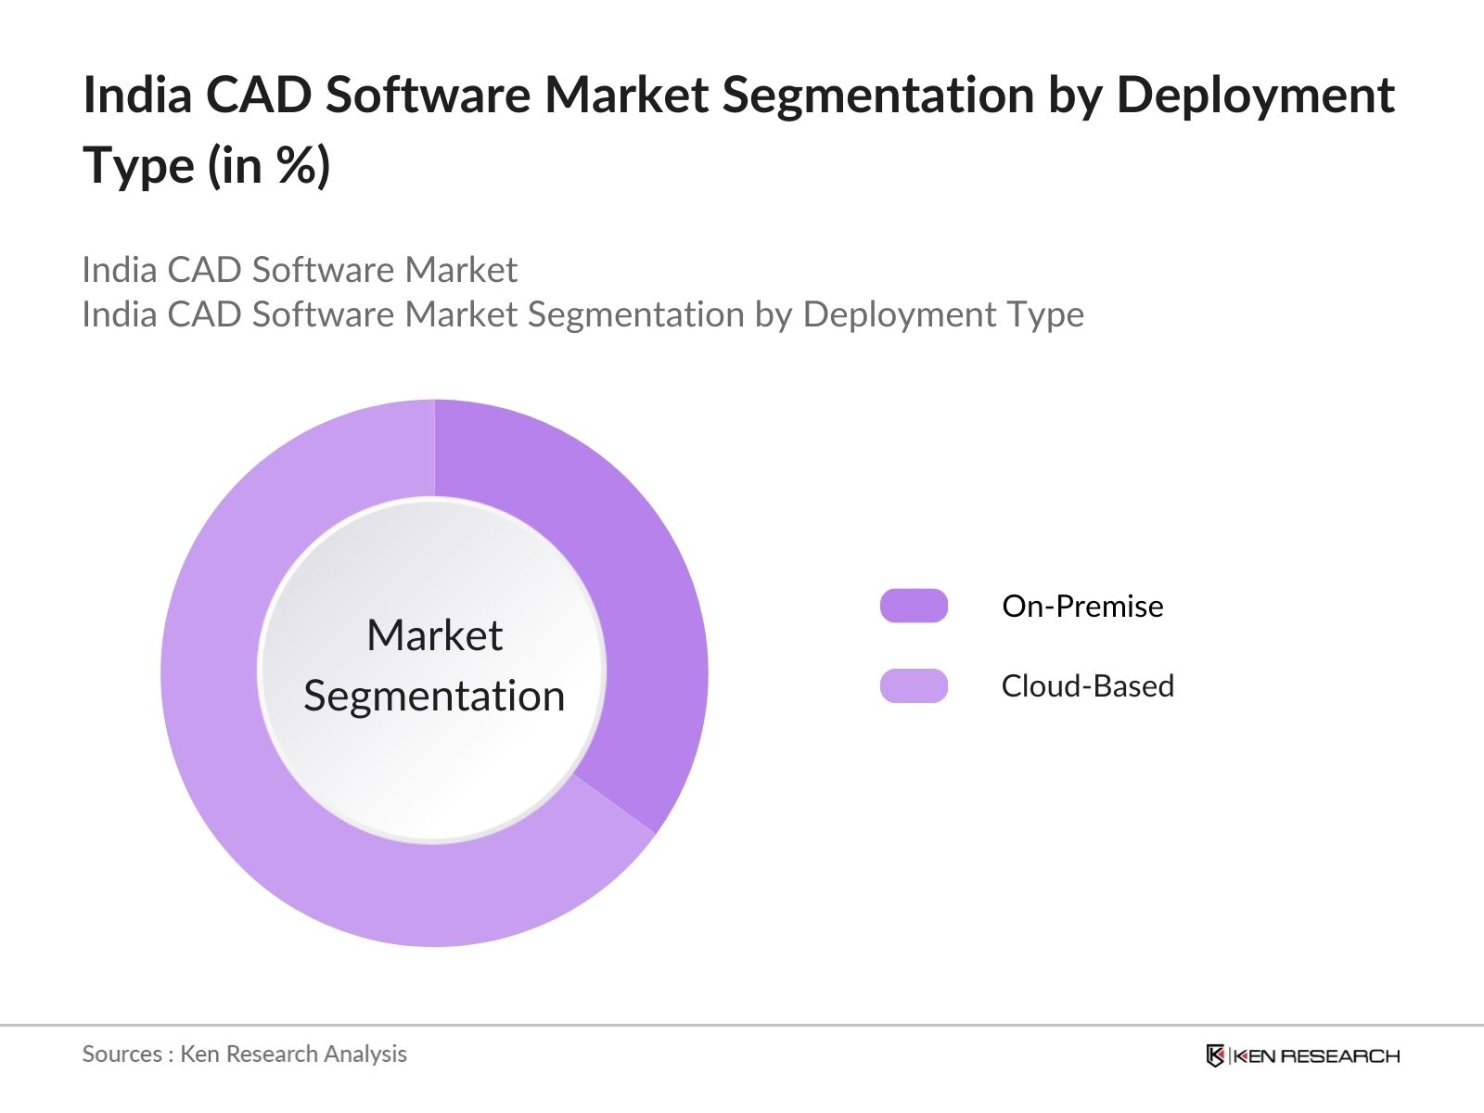The height and width of the screenshot is (1113, 1484).
Task: Click the On-Premise legend color swatch
Action: tap(914, 606)
